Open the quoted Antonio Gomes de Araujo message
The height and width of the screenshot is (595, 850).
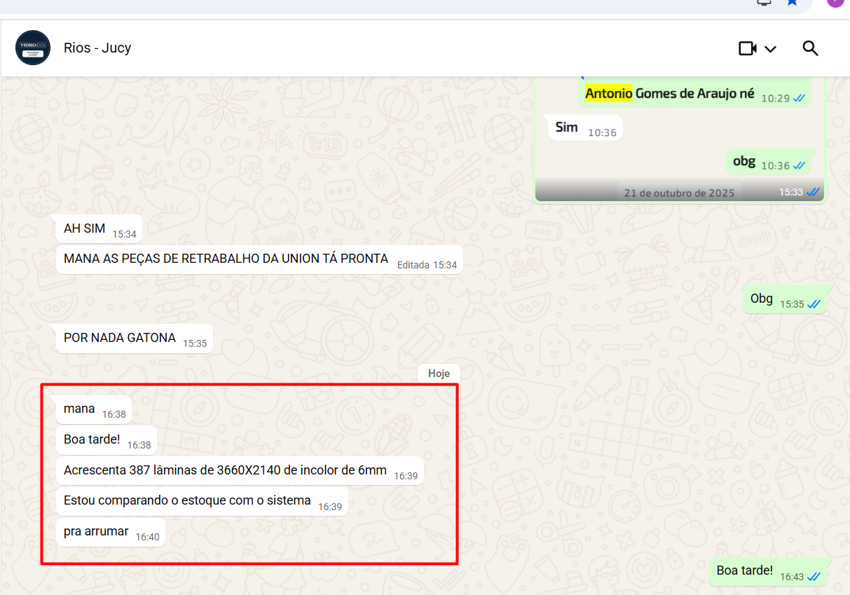click(669, 93)
